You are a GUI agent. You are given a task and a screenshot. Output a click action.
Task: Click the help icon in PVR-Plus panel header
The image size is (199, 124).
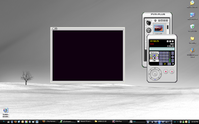click(167, 20)
